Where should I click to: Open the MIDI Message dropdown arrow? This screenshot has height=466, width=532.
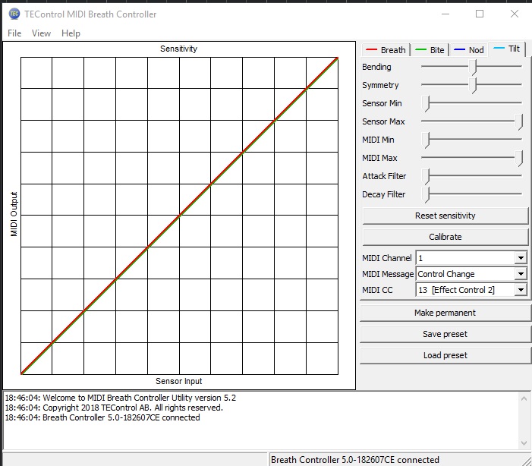pyautogui.click(x=521, y=274)
